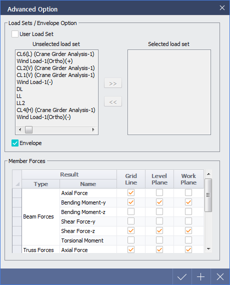Check Bending Moment-z Level Plane checkbox
230x285 pixels.
[159, 211]
